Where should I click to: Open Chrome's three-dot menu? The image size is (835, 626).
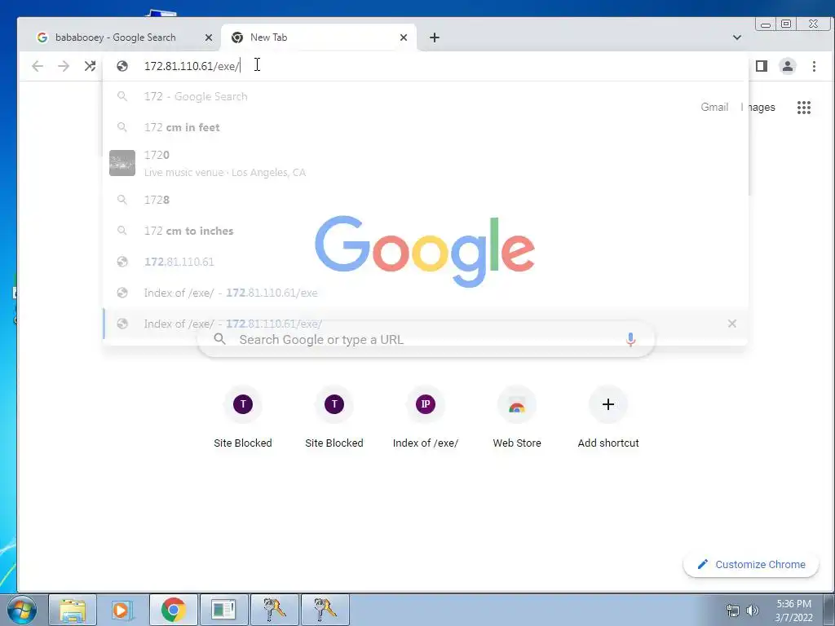click(814, 66)
